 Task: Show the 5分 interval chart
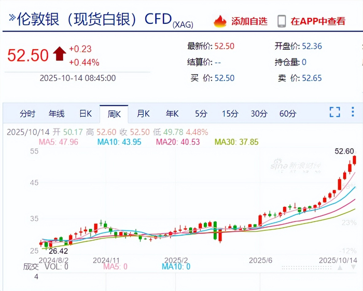click(x=201, y=114)
